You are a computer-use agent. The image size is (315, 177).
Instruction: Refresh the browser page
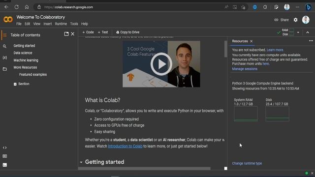coord(17,7)
